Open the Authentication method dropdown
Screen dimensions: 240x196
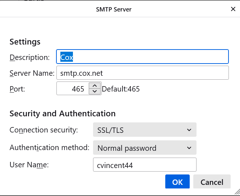tap(144, 148)
